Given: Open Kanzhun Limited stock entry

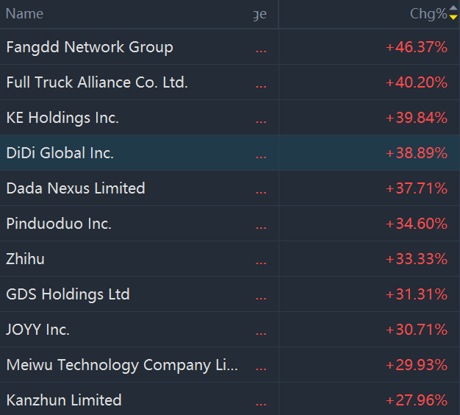Looking at the screenshot, I should (64, 400).
